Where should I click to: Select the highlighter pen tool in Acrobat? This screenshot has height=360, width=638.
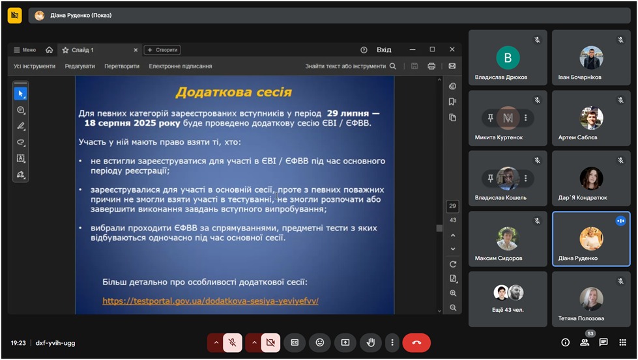pos(21,126)
